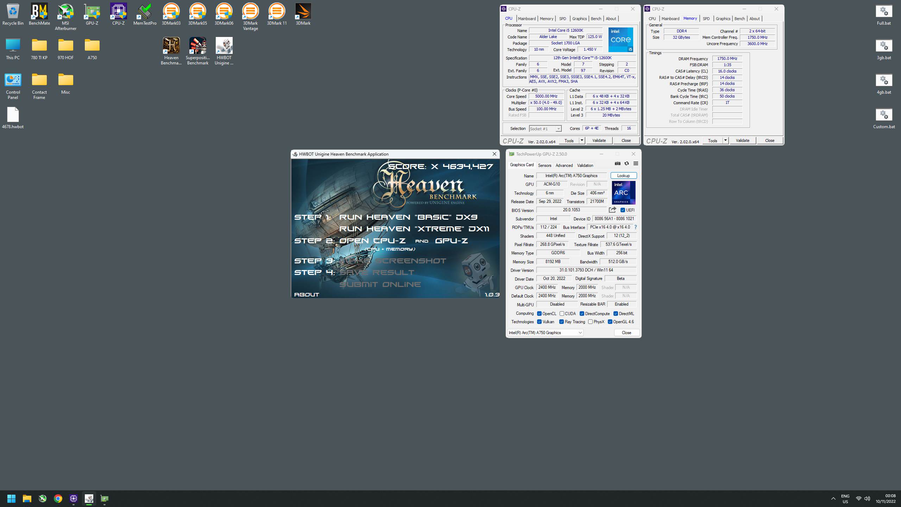Switch to Mainboard tab in left CPU-Z
This screenshot has height=507, width=901.
tap(527, 19)
